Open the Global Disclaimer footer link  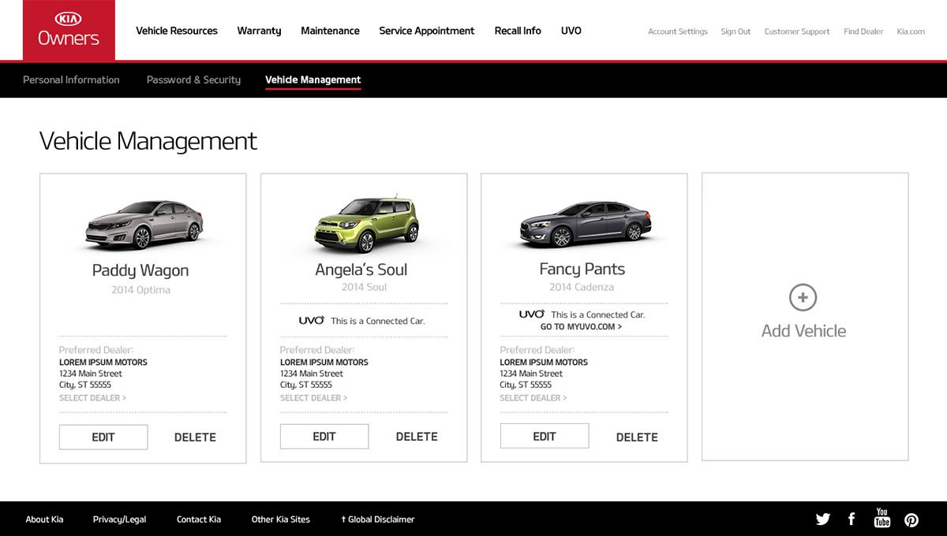(377, 519)
